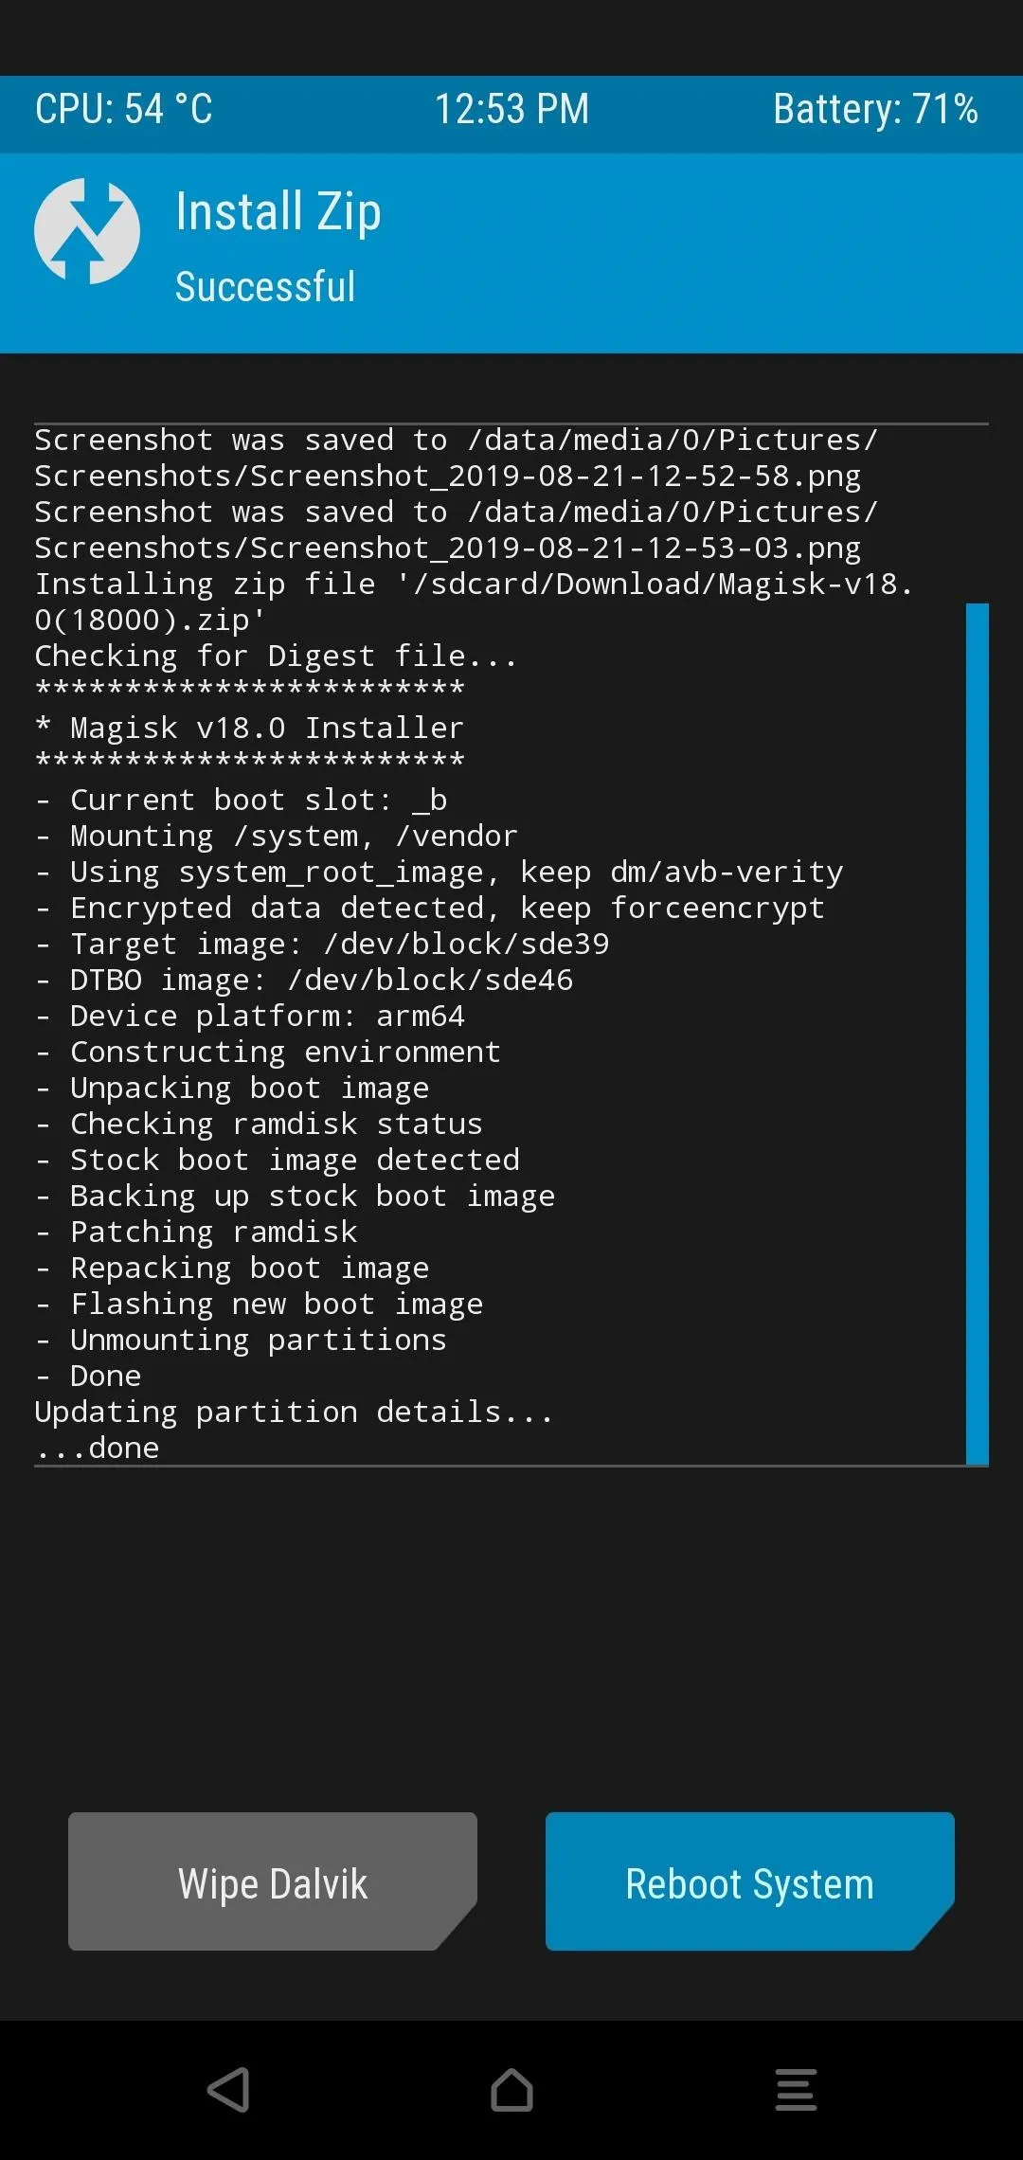Tap the 'Device platform: arm64' line

point(249,1016)
